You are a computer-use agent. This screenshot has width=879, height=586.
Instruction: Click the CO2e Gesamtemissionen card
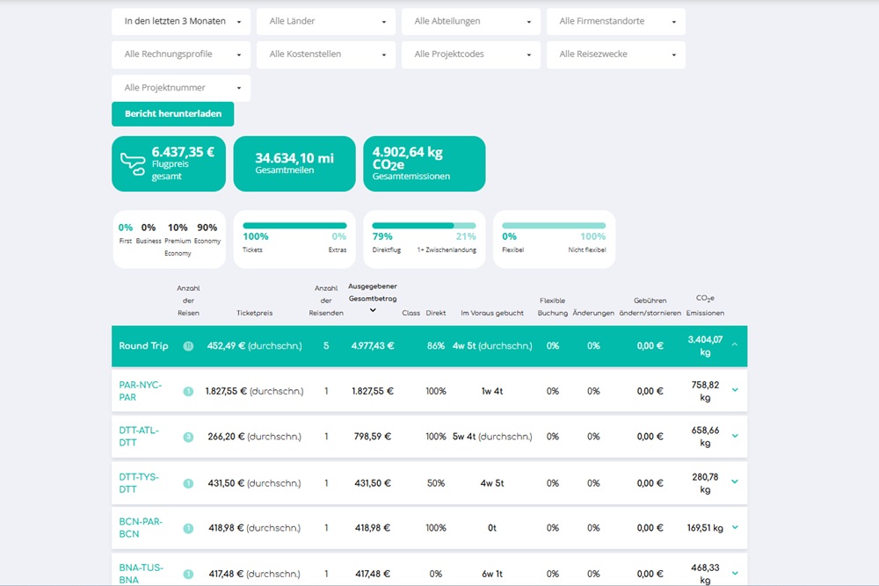pos(425,163)
